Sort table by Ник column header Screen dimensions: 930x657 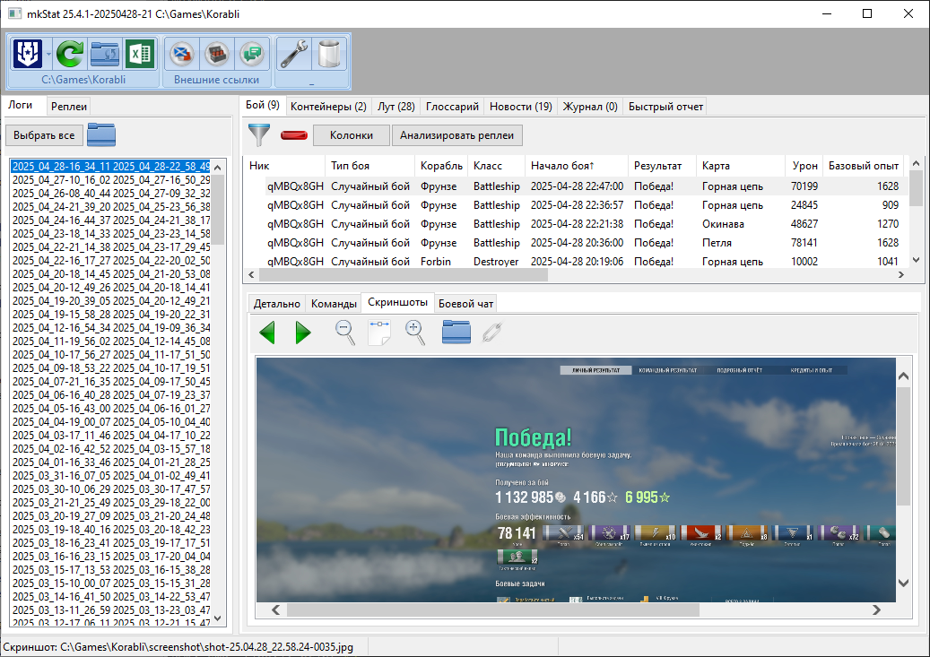pos(284,166)
